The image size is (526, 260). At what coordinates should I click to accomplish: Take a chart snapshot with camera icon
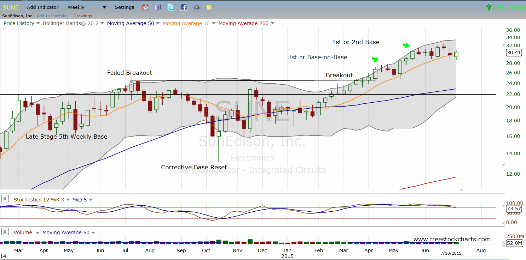[196, 7]
